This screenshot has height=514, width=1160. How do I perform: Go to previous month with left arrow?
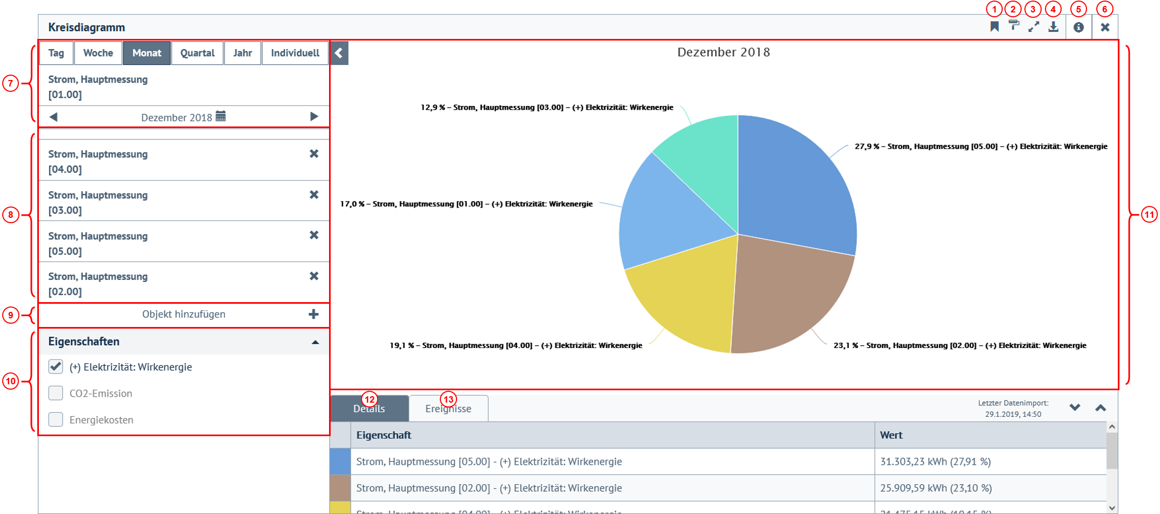[x=53, y=117]
